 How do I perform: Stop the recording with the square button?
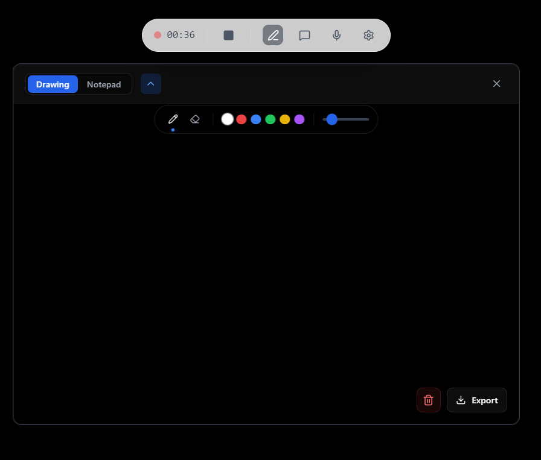[228, 35]
